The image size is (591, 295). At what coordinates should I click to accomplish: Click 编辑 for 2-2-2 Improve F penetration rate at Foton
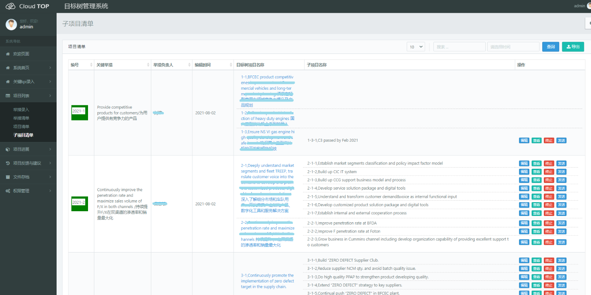(524, 231)
